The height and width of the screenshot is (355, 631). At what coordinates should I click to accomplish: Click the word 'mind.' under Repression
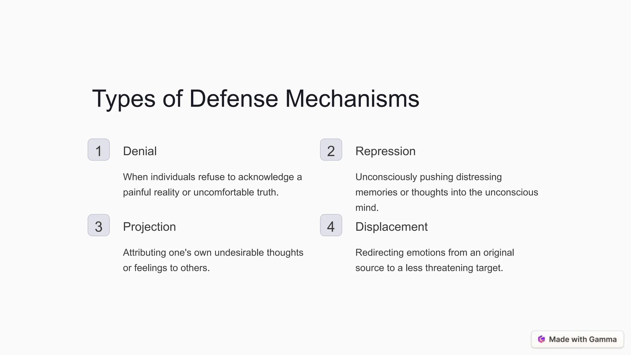tap(367, 208)
